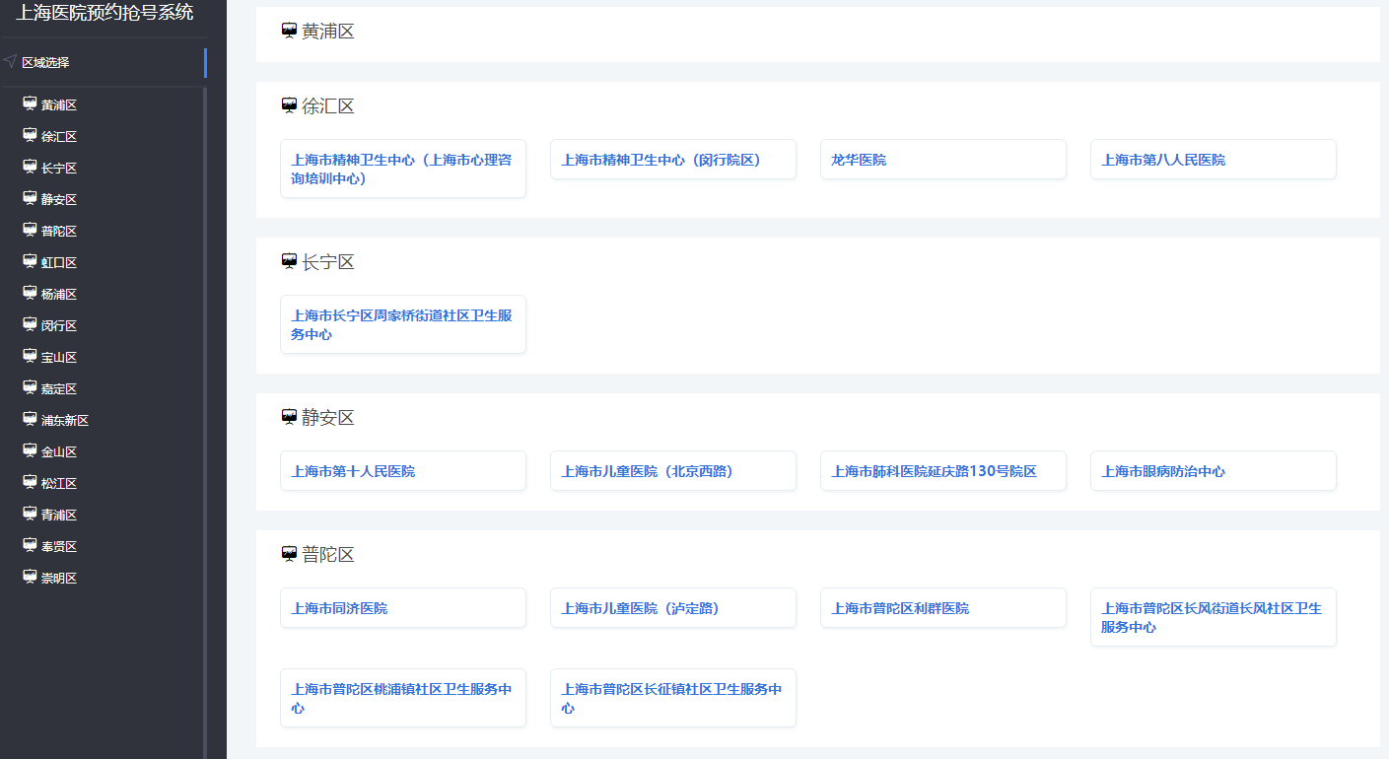Click the icon by the 静安区 section heading
The height and width of the screenshot is (759, 1389).
click(x=289, y=418)
